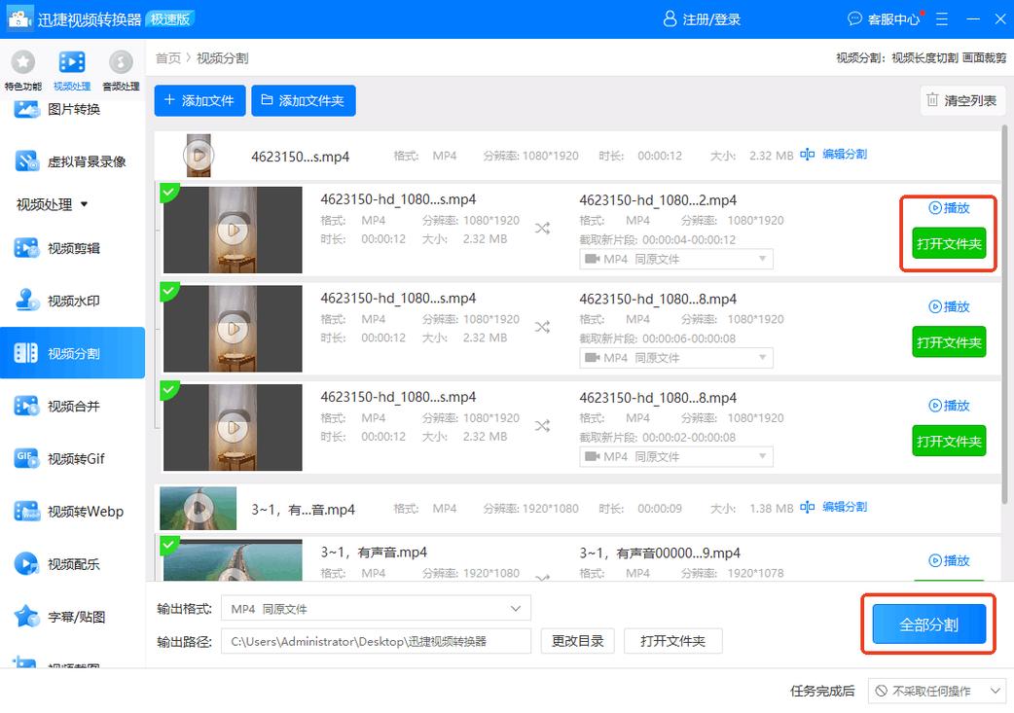This screenshot has height=713, width=1014.
Task: Open 客服中心 support
Action: click(884, 19)
